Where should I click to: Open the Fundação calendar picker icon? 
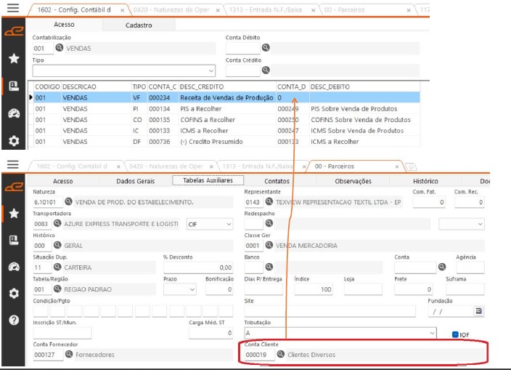(x=478, y=311)
